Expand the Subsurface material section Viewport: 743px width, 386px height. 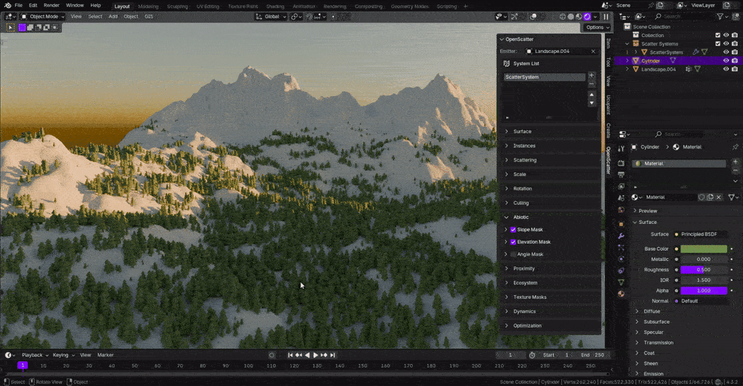pos(656,321)
